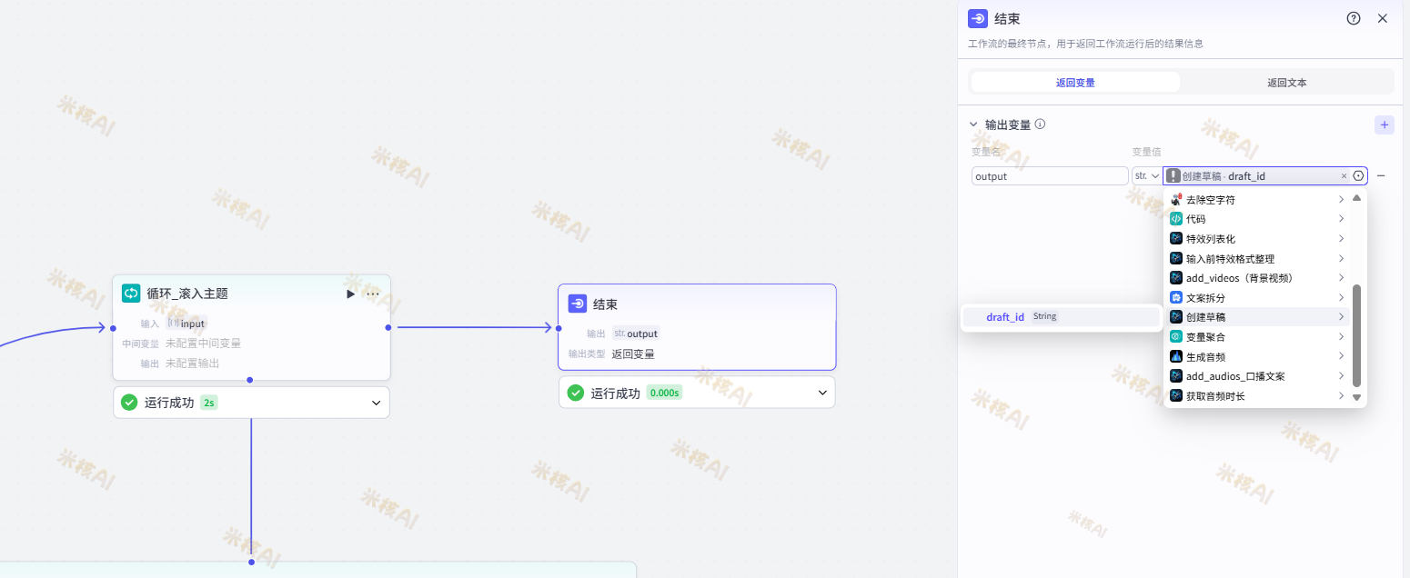Click the 结束 icon in the panel header

pyautogui.click(x=978, y=18)
